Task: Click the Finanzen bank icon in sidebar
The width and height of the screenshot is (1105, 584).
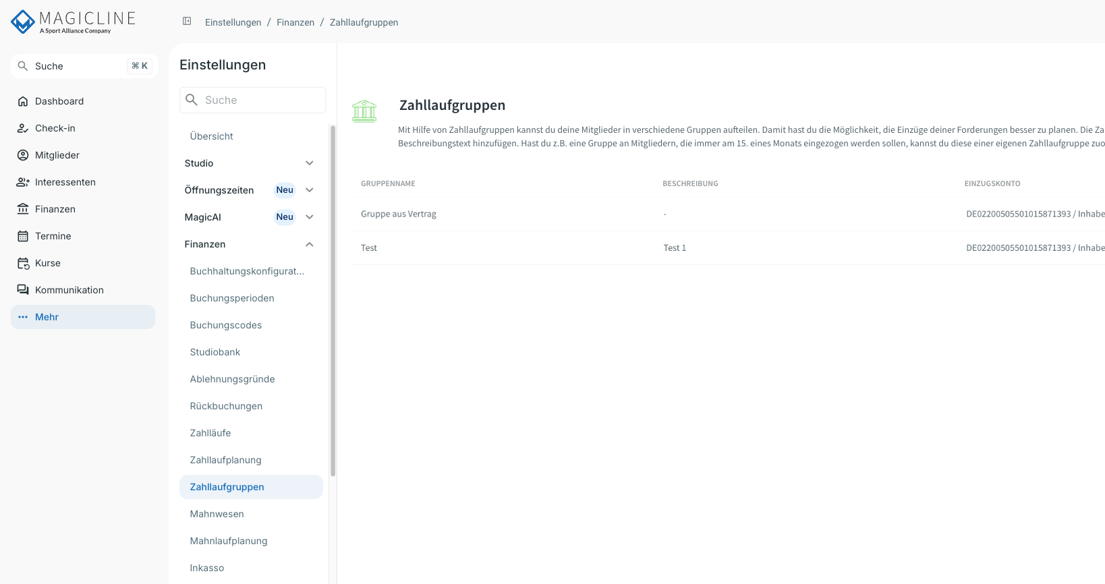Action: pyautogui.click(x=23, y=209)
